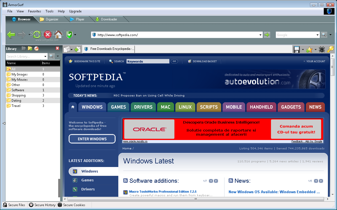337x210 pixels.
Task: Click the delete folder icon in Library
Action: [24, 49]
